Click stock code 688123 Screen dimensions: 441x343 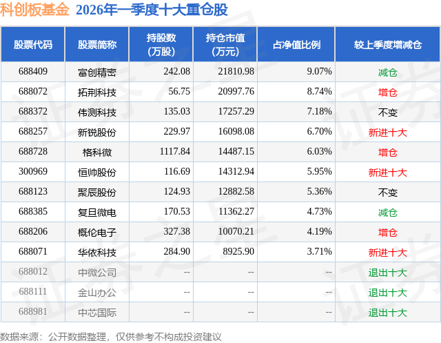33,191
